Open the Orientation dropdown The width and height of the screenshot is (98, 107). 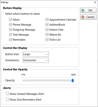[x=36, y=60]
